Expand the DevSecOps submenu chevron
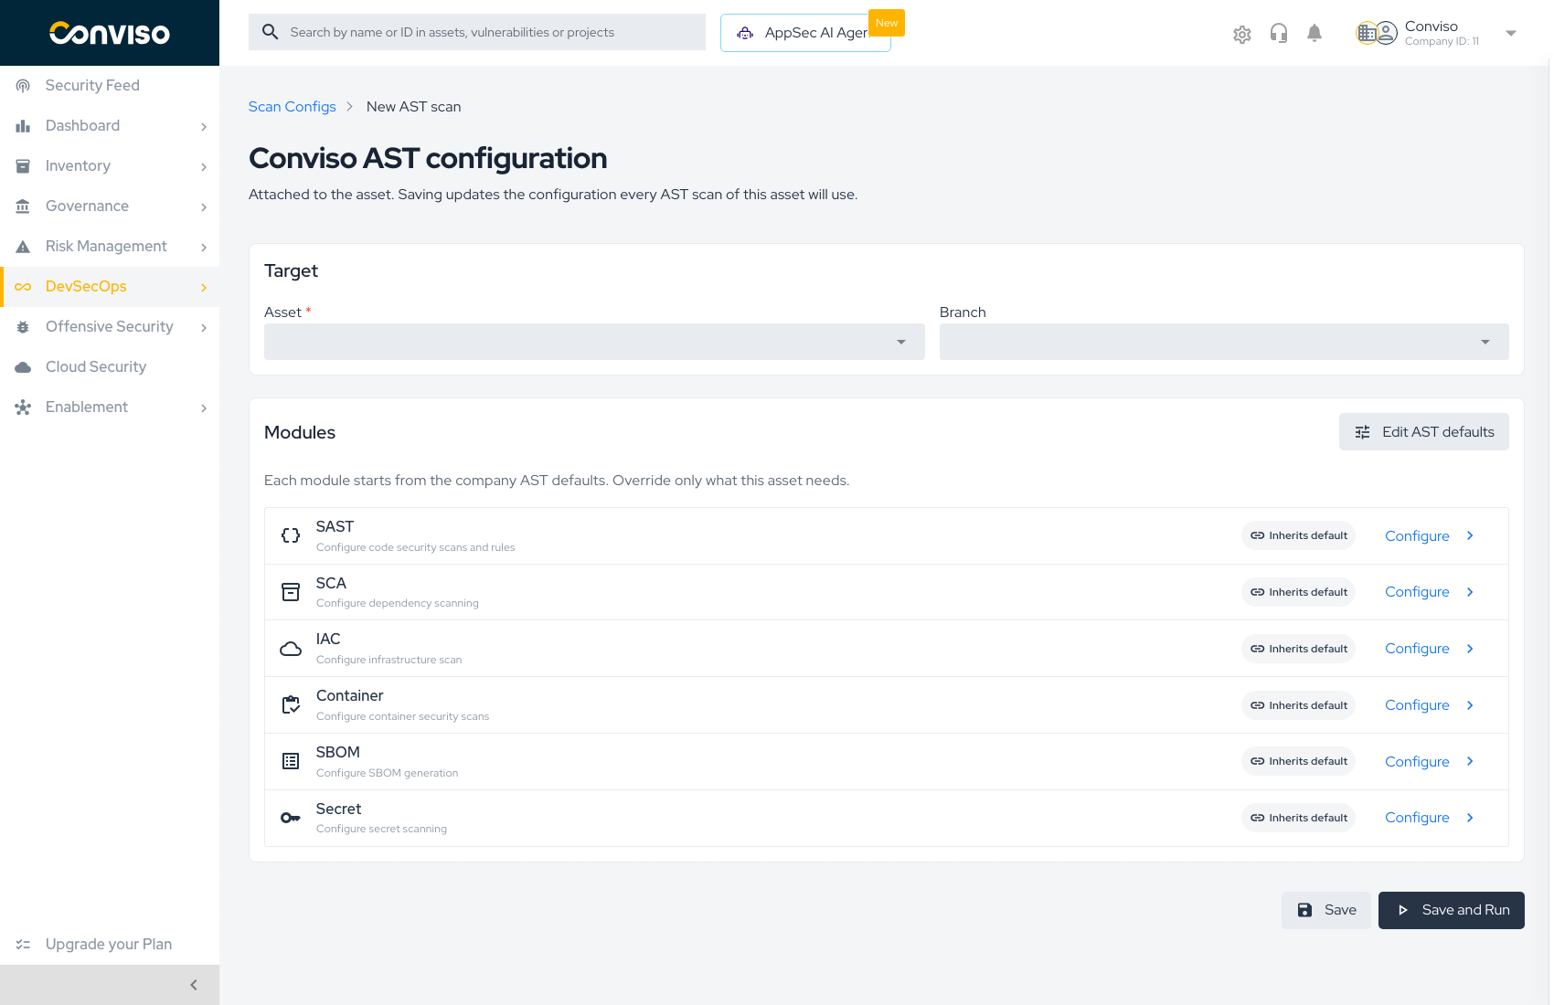 tap(204, 287)
